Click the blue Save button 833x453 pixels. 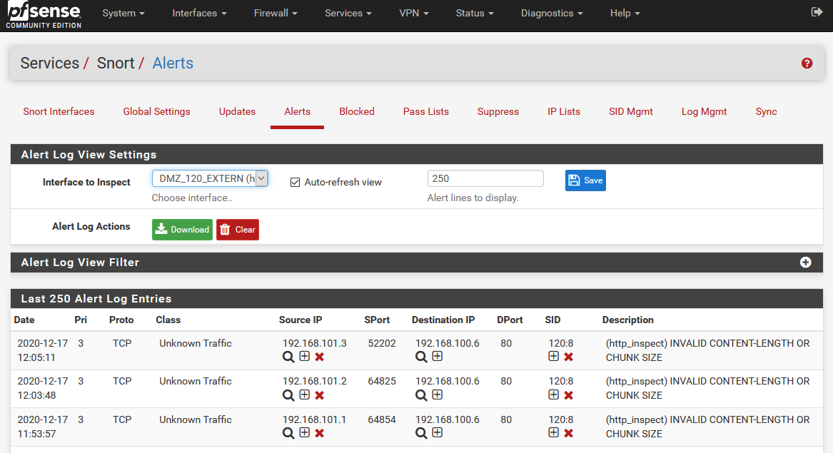click(585, 180)
